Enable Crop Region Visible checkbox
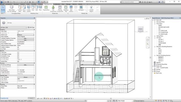This screenshot has height=102, width=181. (x=18, y=54)
